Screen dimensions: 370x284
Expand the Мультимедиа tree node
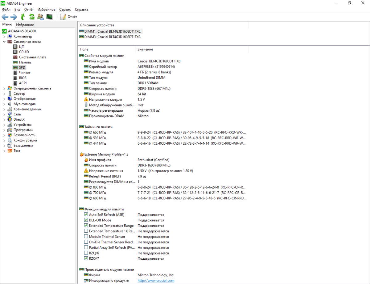[4, 104]
